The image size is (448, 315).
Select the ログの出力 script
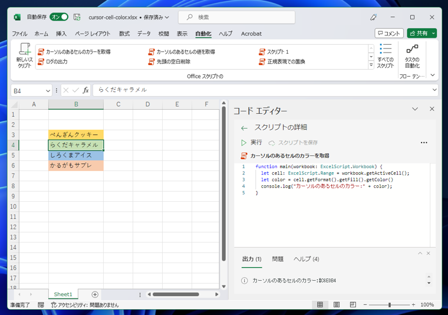(x=53, y=61)
